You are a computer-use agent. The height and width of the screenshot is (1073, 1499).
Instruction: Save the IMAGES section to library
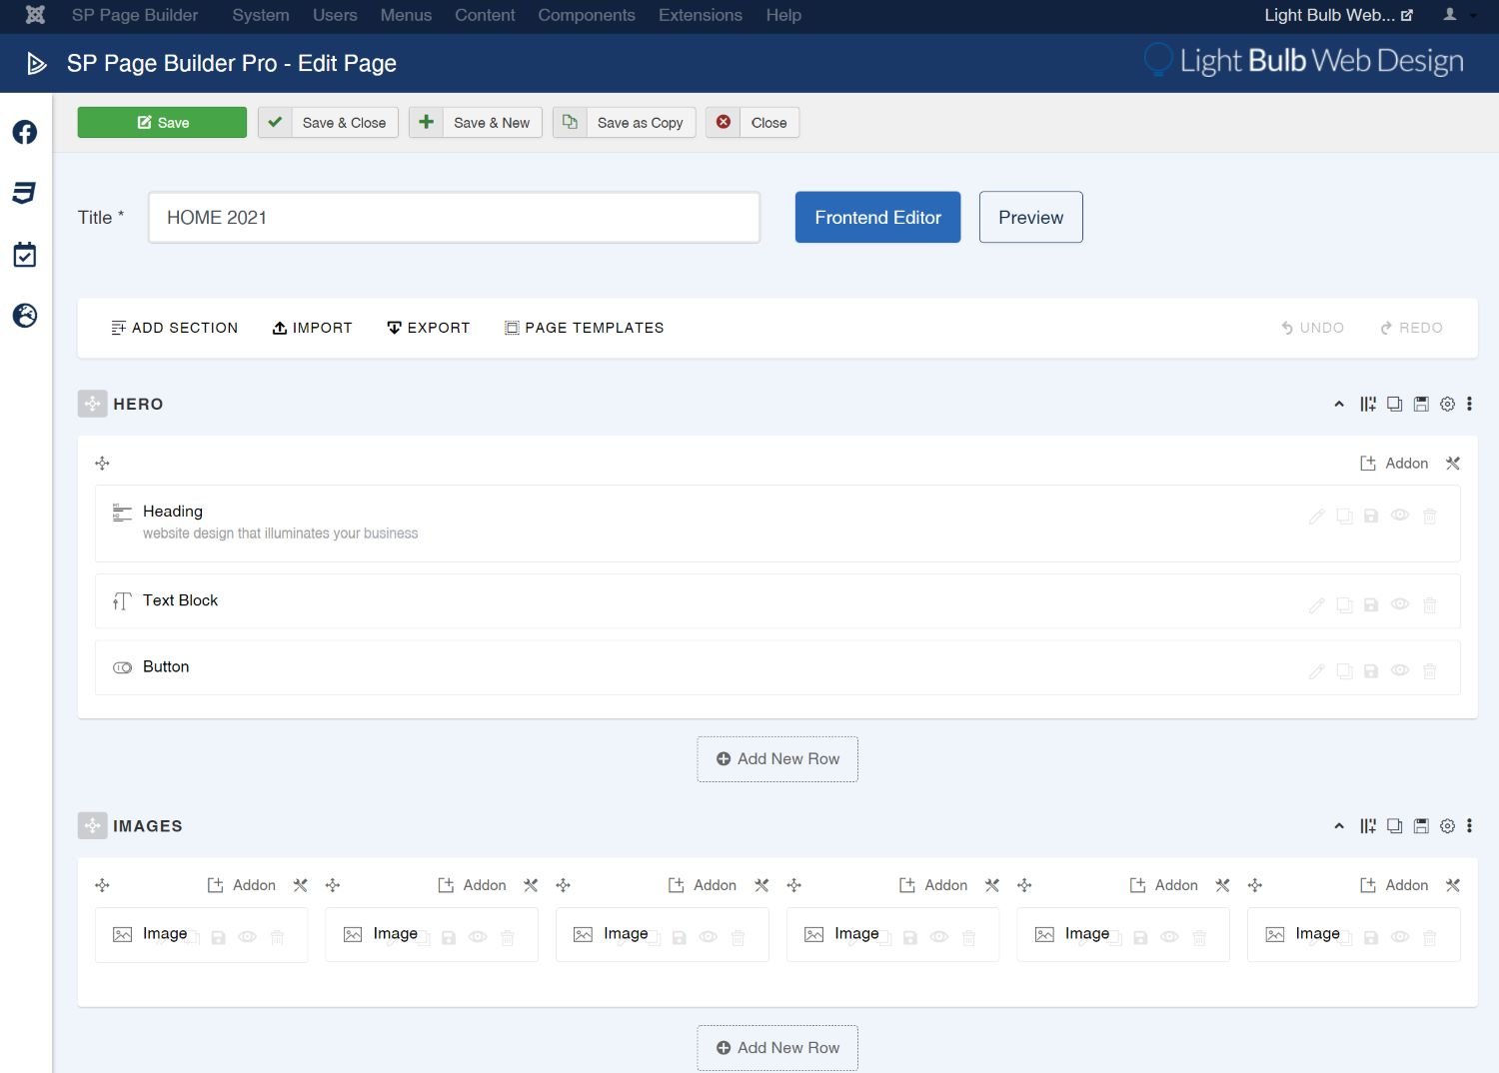coord(1421,826)
